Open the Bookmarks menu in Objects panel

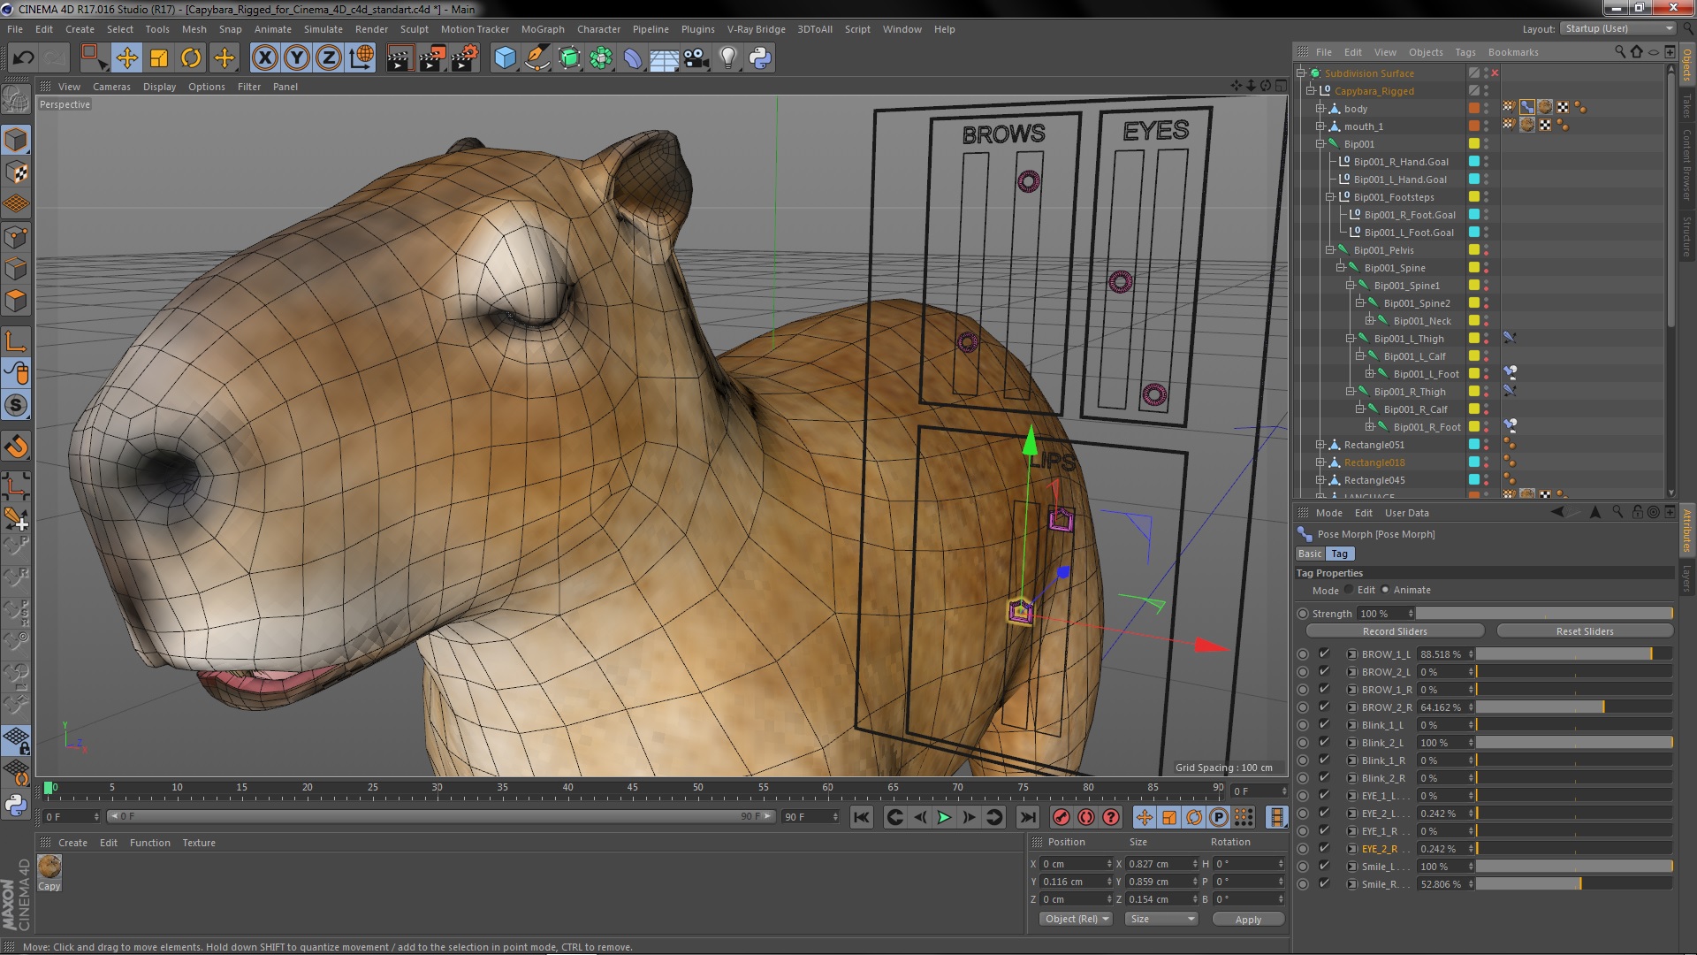coord(1513,52)
